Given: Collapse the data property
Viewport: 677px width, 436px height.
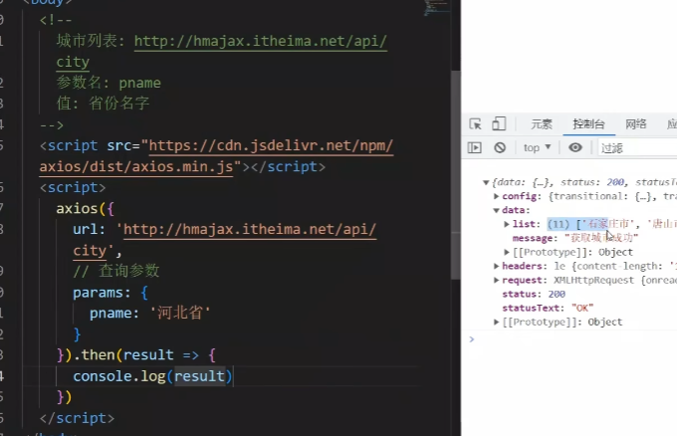Looking at the screenshot, I should click(x=497, y=210).
